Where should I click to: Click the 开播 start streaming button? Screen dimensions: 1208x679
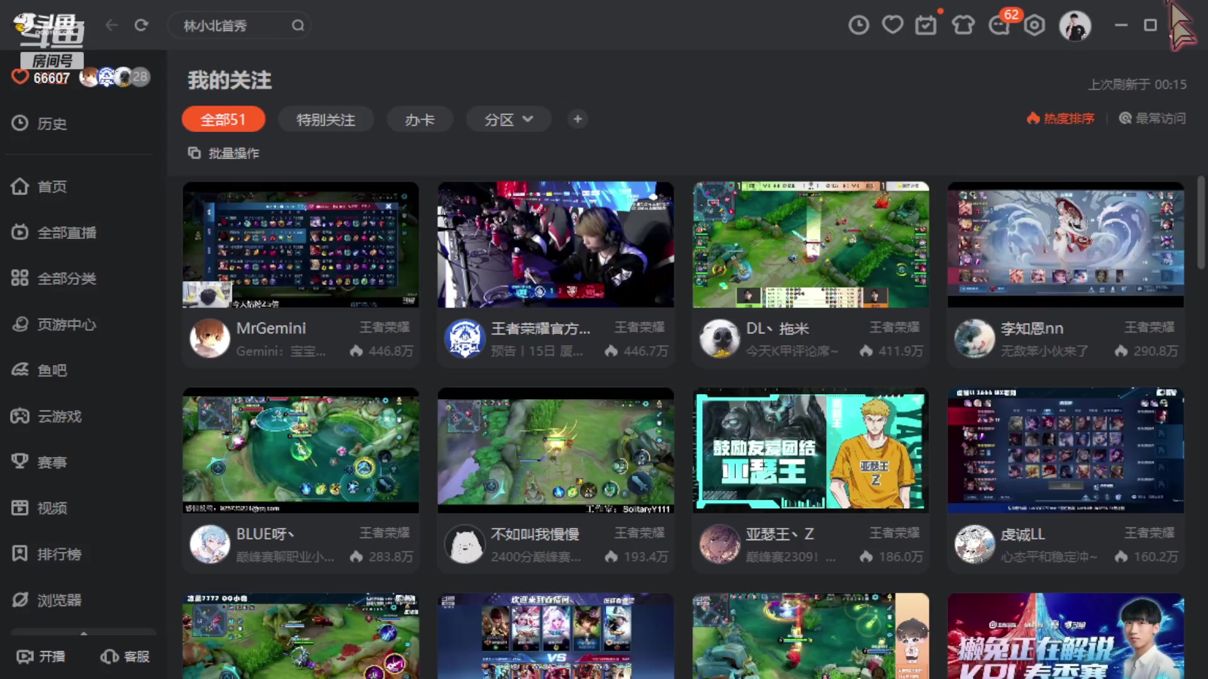click(x=41, y=656)
